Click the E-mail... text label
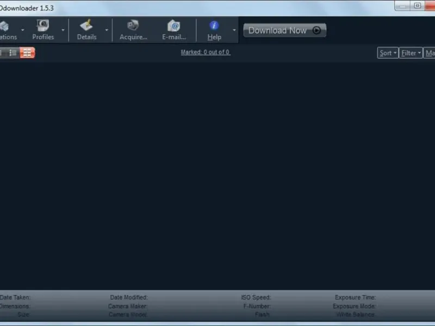Screen dimensions: 435x326 pyautogui.click(x=174, y=37)
